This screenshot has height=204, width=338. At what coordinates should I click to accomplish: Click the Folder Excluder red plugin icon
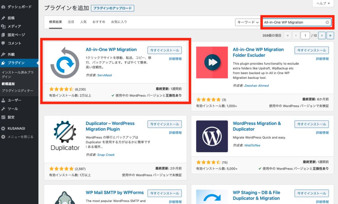pyautogui.click(x=212, y=62)
